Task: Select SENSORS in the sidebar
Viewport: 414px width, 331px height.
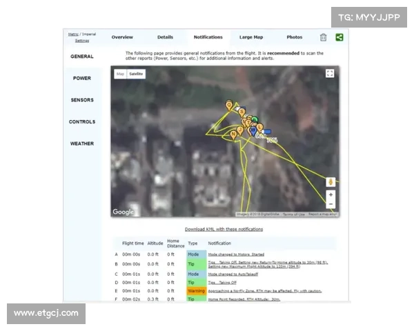Action: 82,100
